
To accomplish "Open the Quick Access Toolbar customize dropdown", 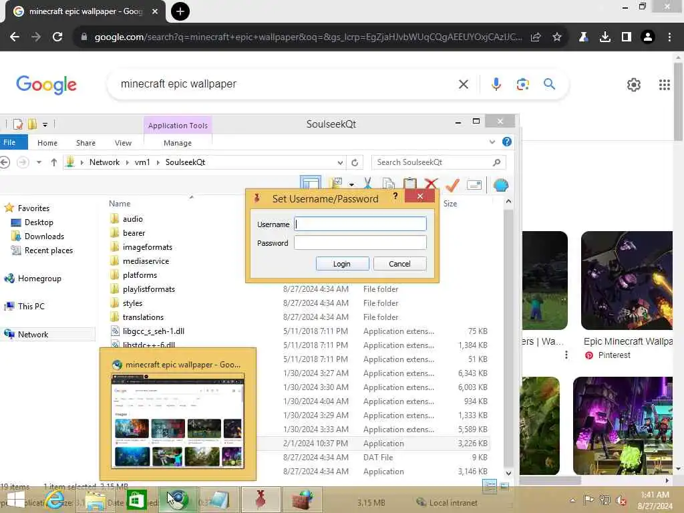I will coord(45,125).
